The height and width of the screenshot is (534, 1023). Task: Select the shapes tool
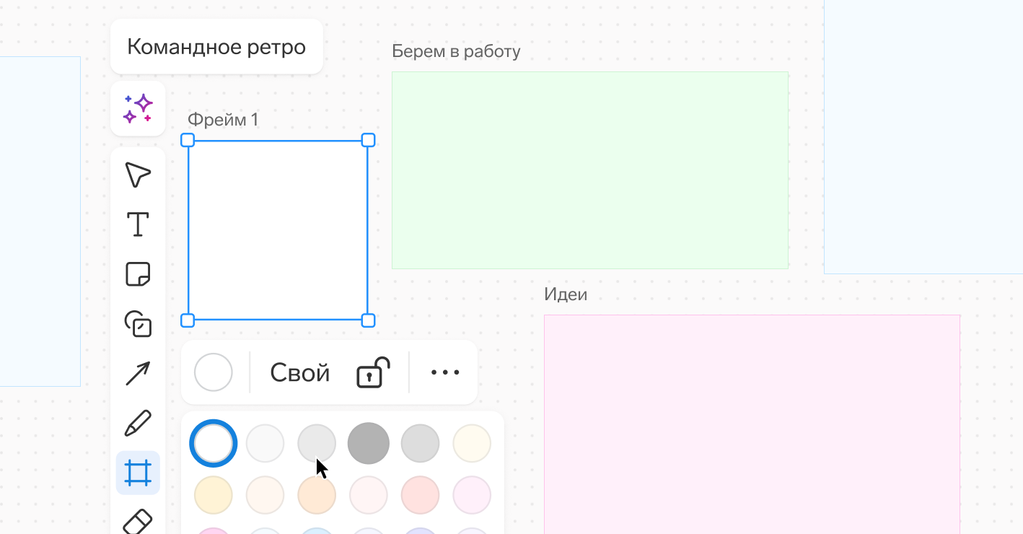pyautogui.click(x=138, y=324)
